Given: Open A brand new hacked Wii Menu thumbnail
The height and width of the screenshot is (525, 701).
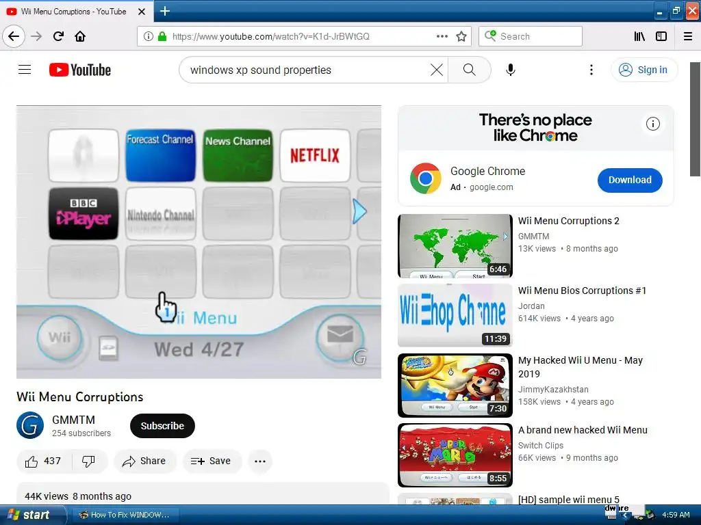Looking at the screenshot, I should tap(455, 455).
